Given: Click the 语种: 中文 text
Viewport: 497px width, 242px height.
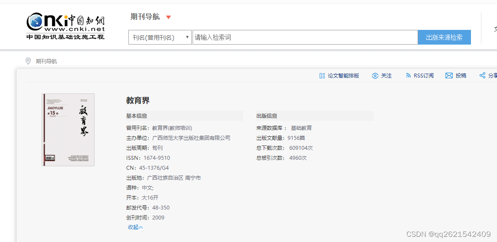Looking at the screenshot, I should click(x=140, y=187).
